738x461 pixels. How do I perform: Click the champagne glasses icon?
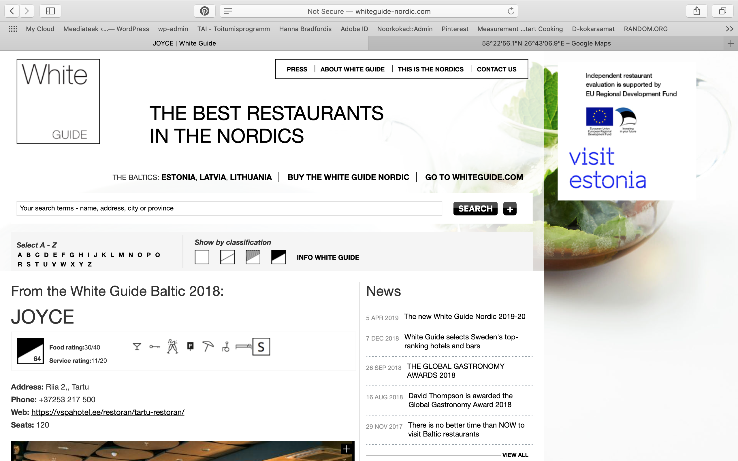172,347
